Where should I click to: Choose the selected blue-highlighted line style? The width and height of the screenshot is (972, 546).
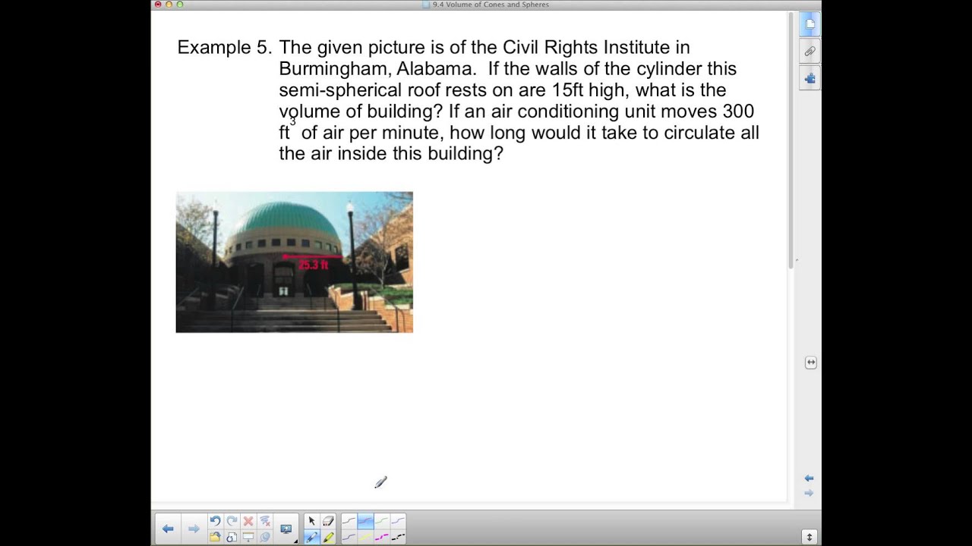365,521
